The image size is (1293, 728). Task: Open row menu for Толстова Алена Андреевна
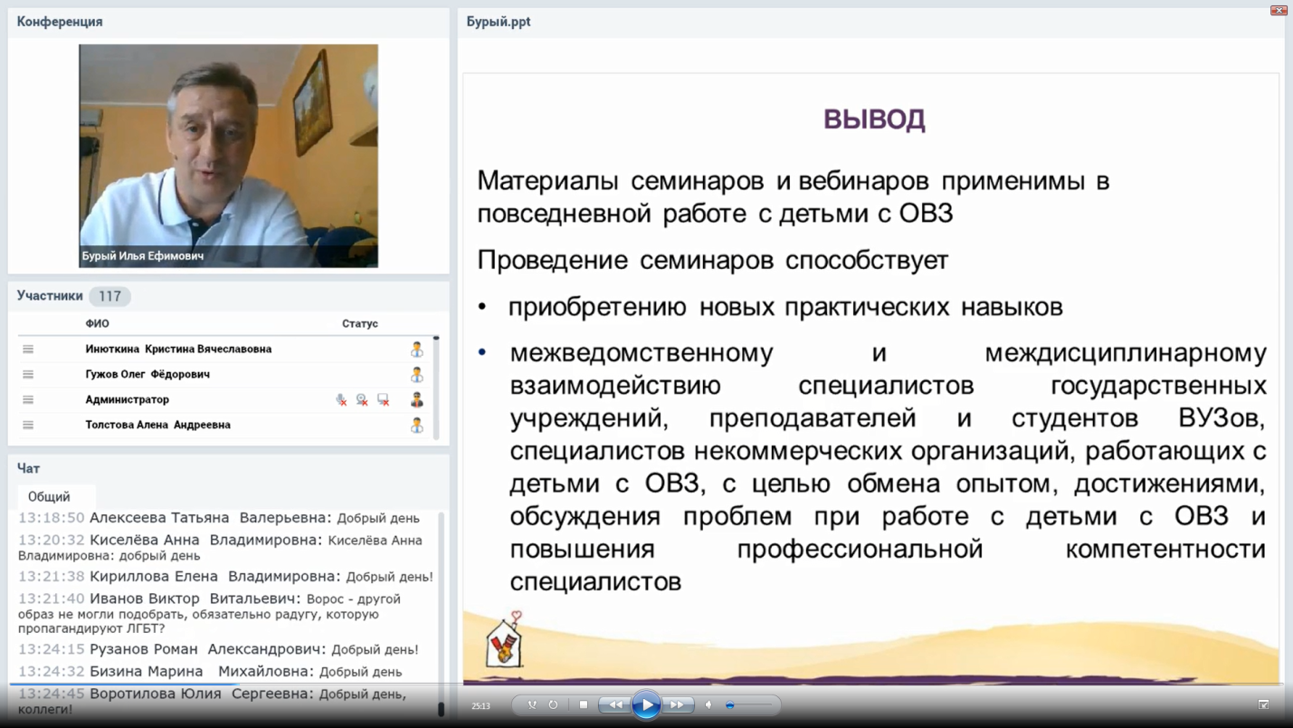tap(28, 425)
